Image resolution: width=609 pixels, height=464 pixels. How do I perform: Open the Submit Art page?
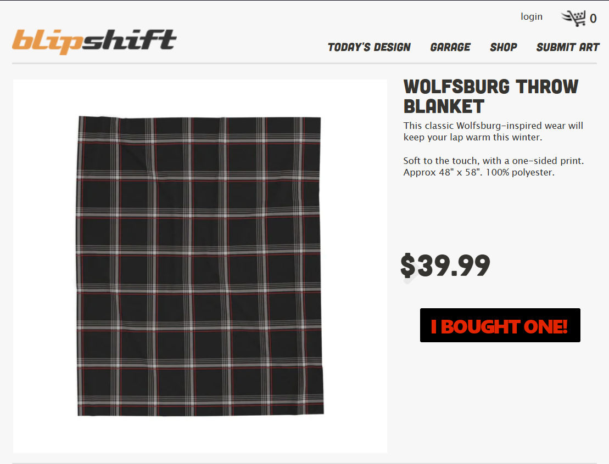tap(568, 47)
